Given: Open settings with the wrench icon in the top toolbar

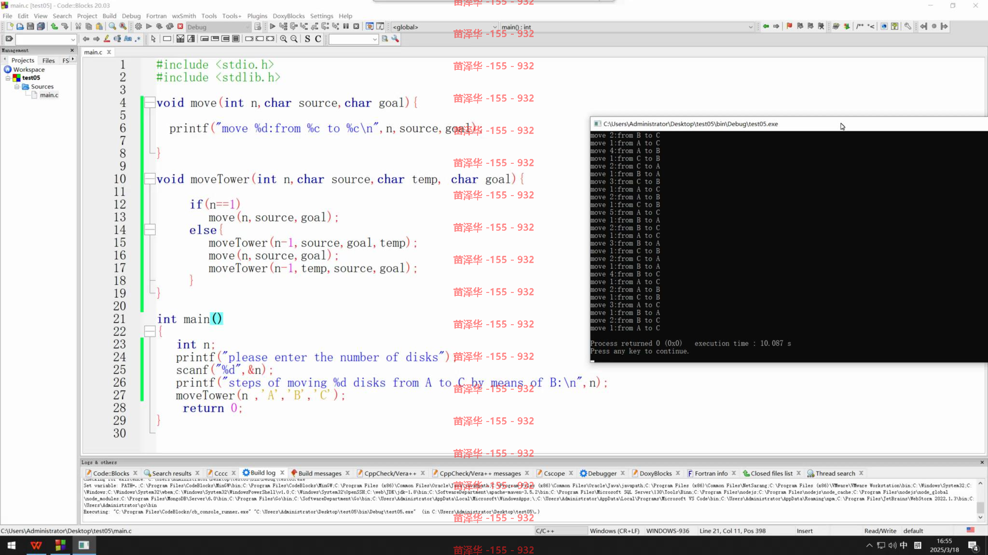Looking at the screenshot, I should pos(907,26).
